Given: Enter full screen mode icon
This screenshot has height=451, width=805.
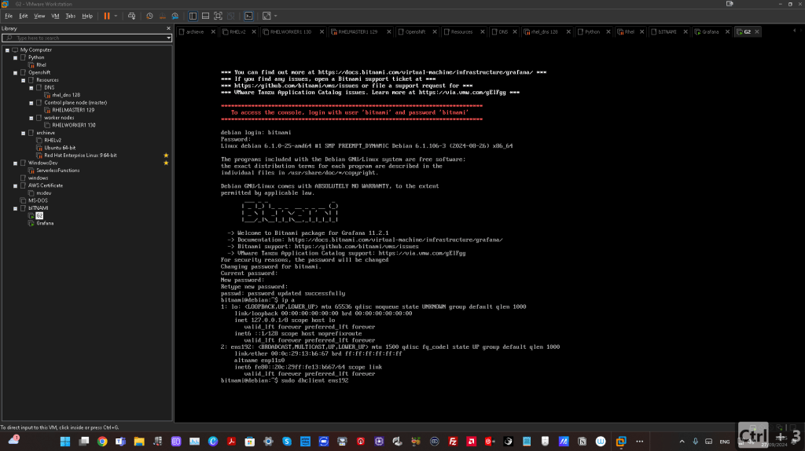Looking at the screenshot, I should pyautogui.click(x=219, y=16).
